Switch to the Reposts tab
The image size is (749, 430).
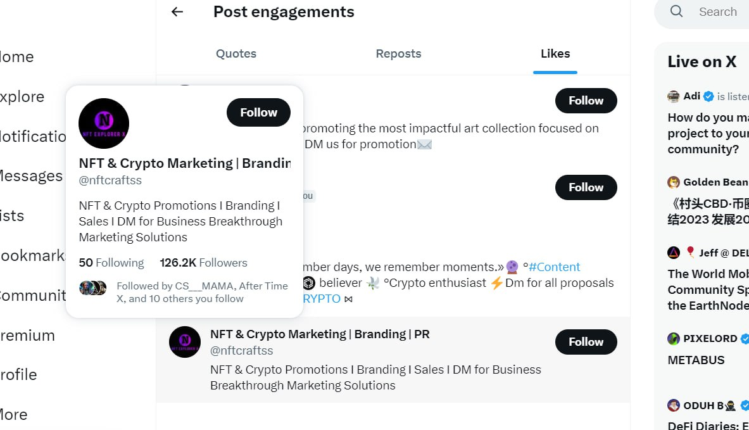(x=398, y=54)
